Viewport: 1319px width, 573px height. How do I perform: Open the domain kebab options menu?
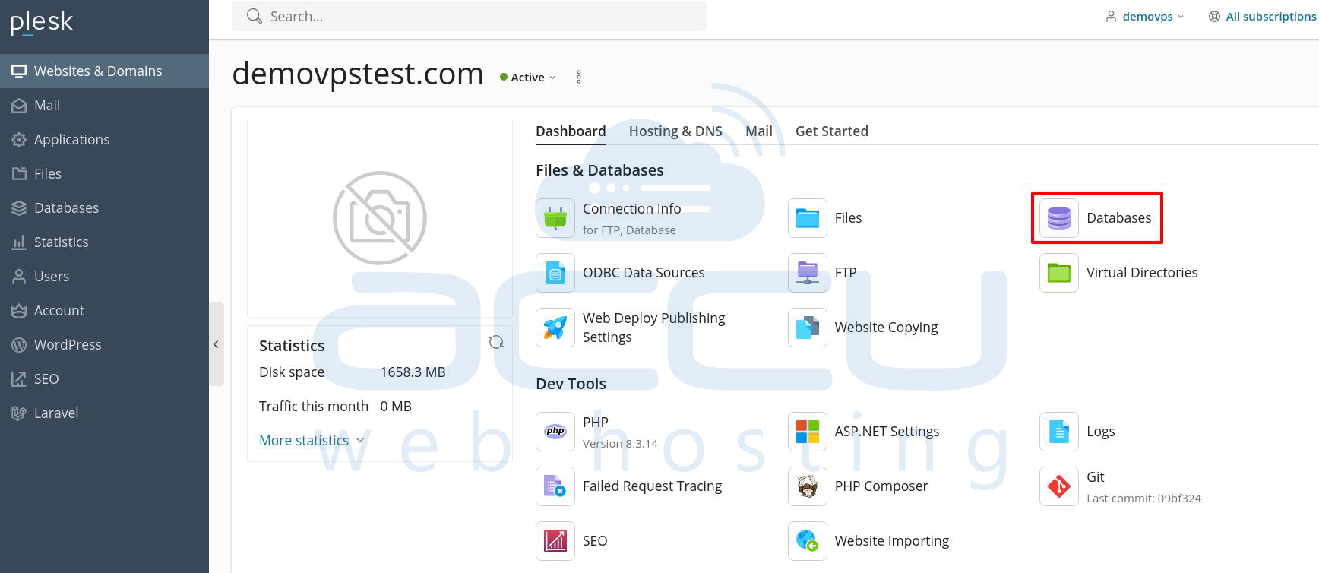coord(579,77)
